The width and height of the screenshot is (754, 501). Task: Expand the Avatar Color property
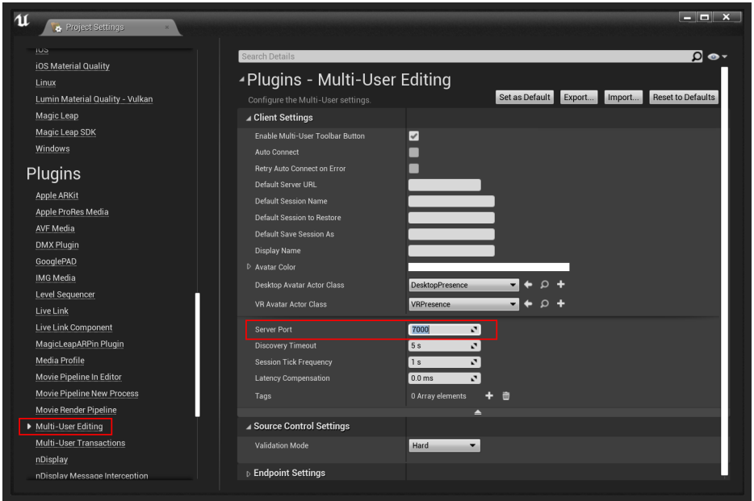(249, 266)
